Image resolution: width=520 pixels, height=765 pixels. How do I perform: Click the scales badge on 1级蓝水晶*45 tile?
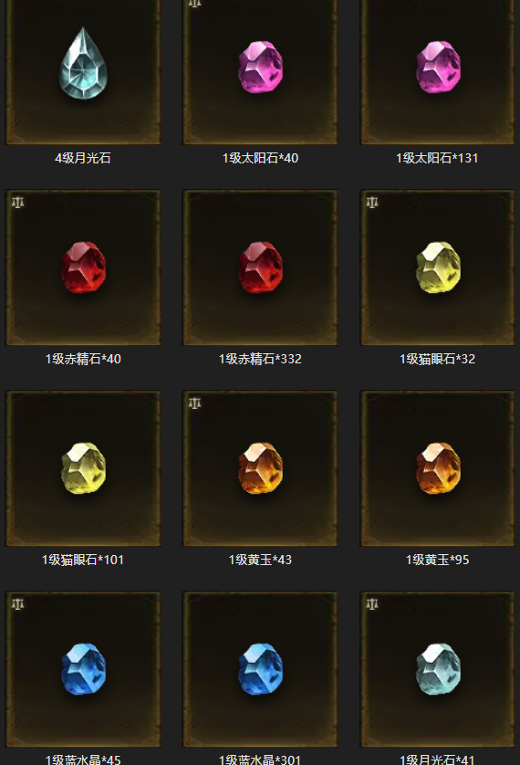coord(17,604)
